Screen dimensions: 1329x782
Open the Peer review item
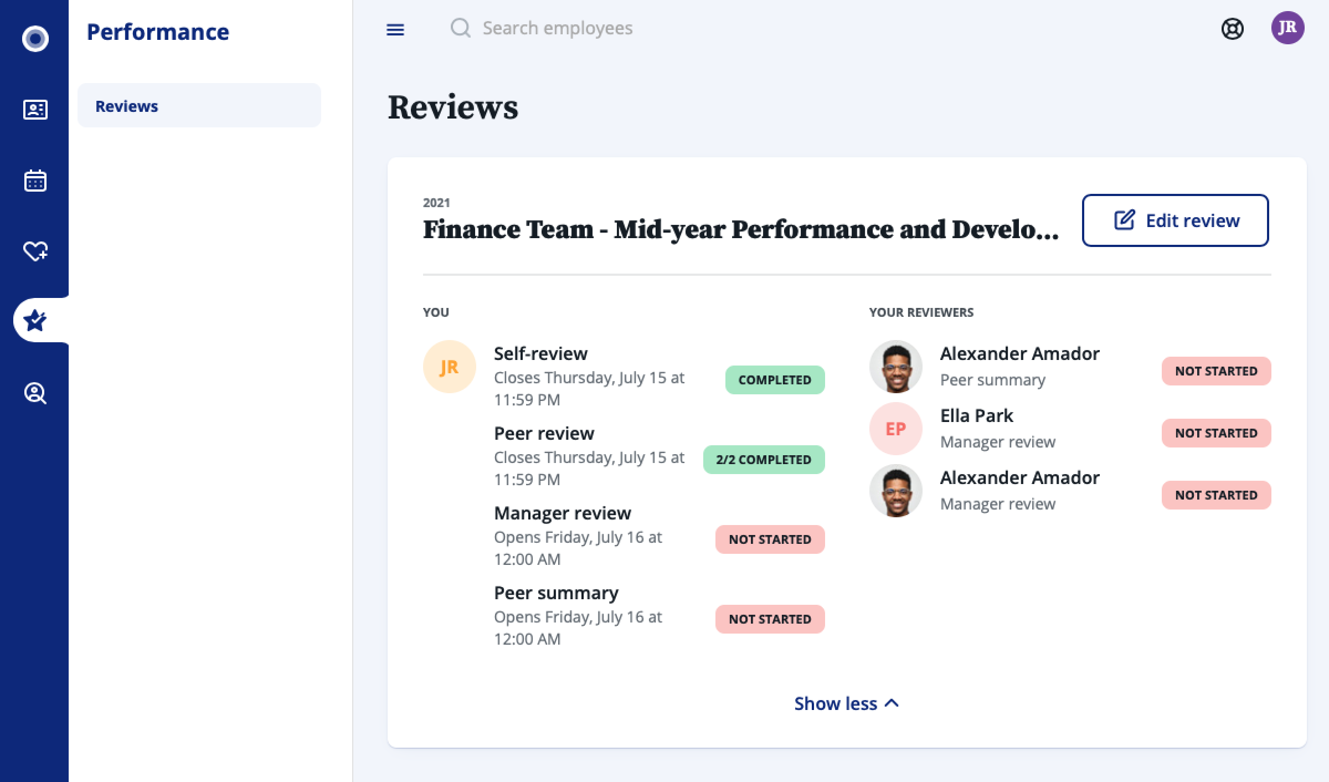[544, 433]
